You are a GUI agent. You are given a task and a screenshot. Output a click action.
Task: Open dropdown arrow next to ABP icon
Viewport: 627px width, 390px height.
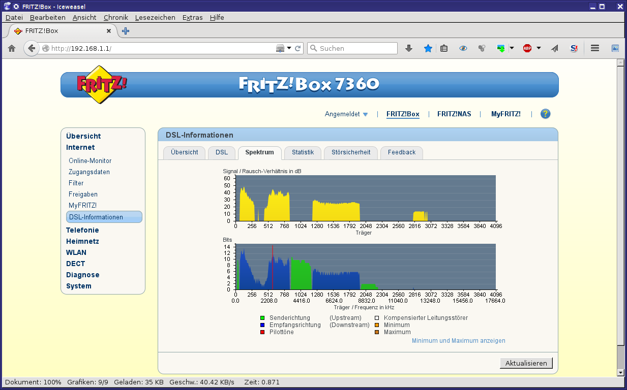(x=539, y=48)
